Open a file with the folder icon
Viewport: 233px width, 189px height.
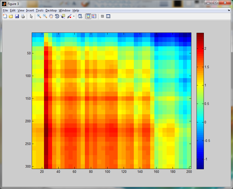(11, 16)
